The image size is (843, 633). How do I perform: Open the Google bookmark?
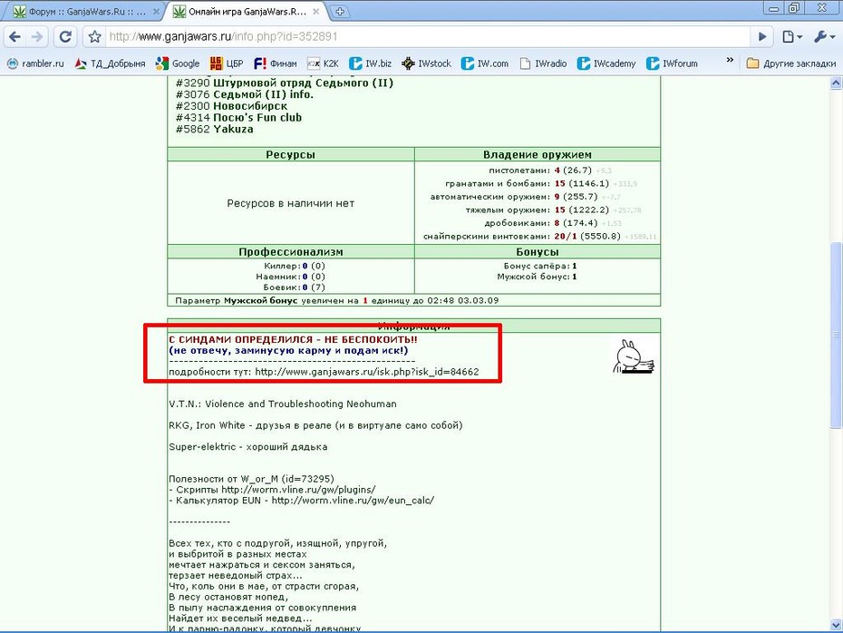(x=178, y=63)
